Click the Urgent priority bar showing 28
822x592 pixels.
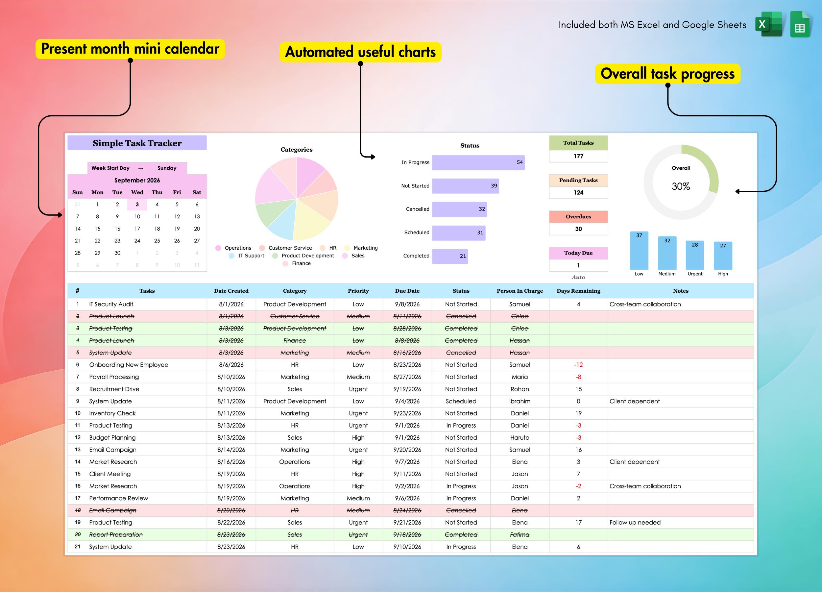click(x=695, y=255)
